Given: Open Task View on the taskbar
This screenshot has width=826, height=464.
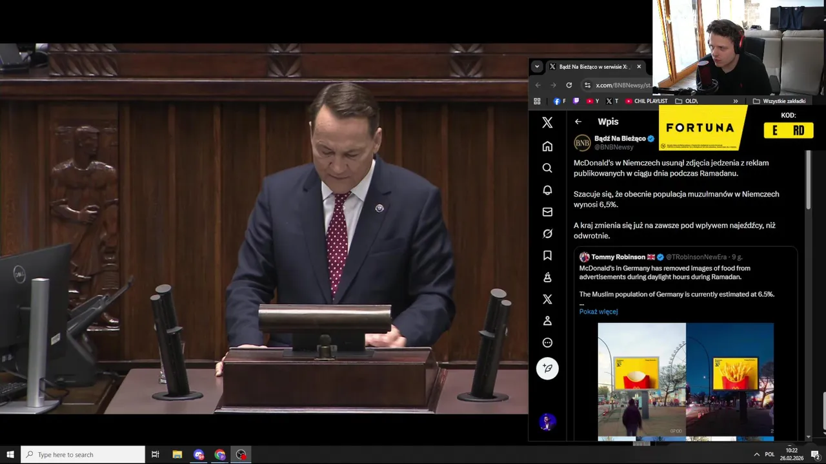Looking at the screenshot, I should tap(155, 454).
